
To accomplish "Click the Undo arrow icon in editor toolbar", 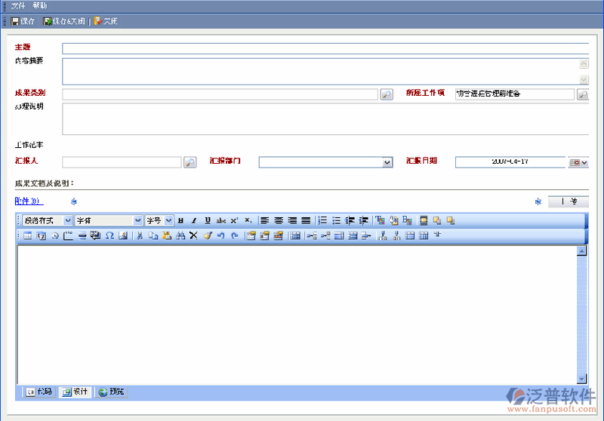I will click(220, 236).
